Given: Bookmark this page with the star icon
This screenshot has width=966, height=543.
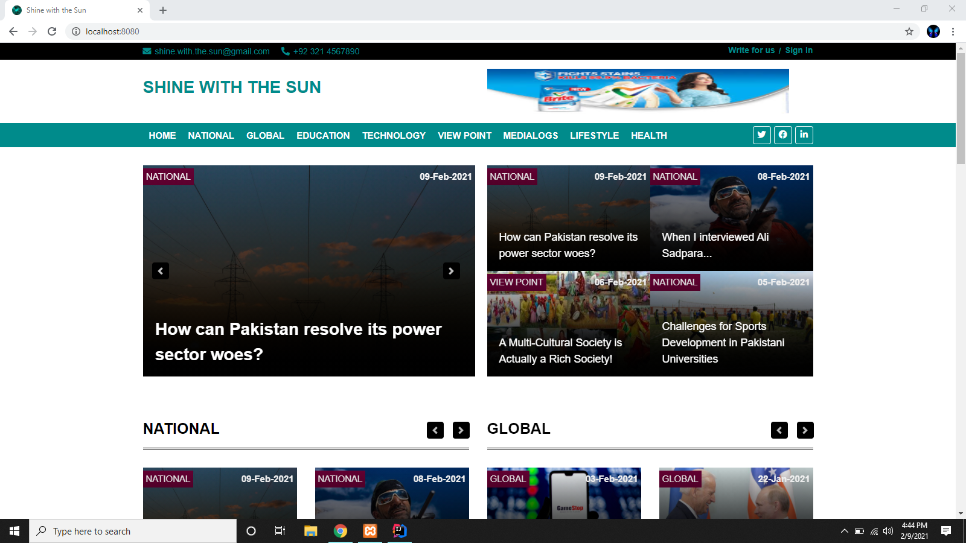Looking at the screenshot, I should [909, 31].
